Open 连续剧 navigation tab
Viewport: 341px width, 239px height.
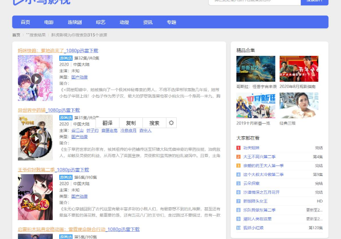click(75, 22)
